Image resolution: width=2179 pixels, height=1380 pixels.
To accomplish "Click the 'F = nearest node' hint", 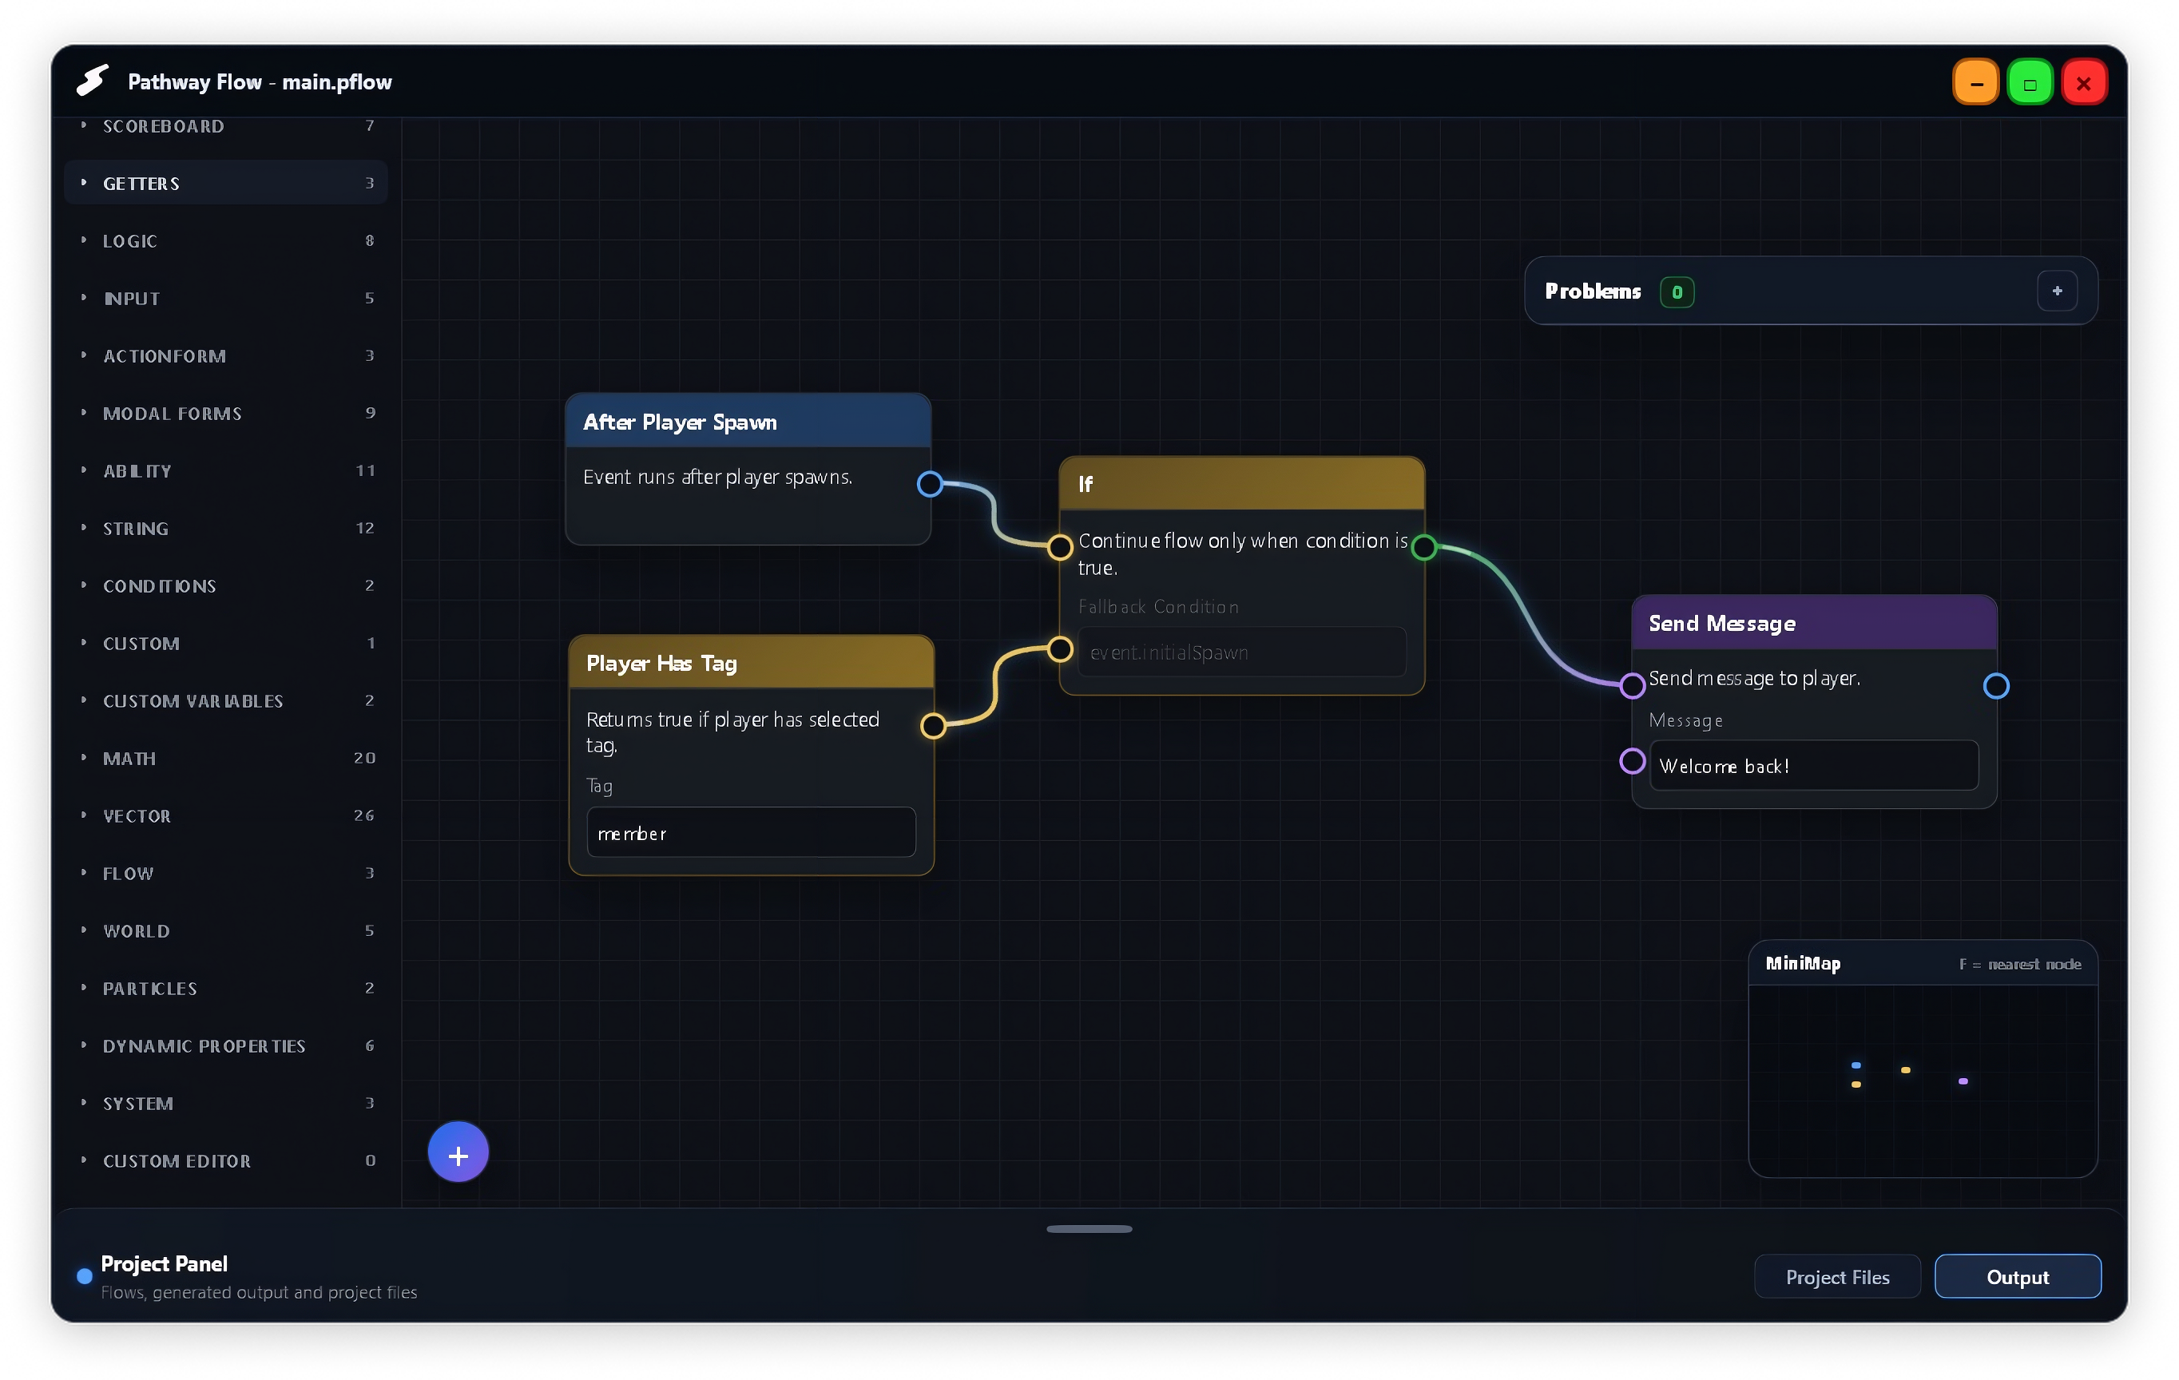I will (x=2020, y=965).
